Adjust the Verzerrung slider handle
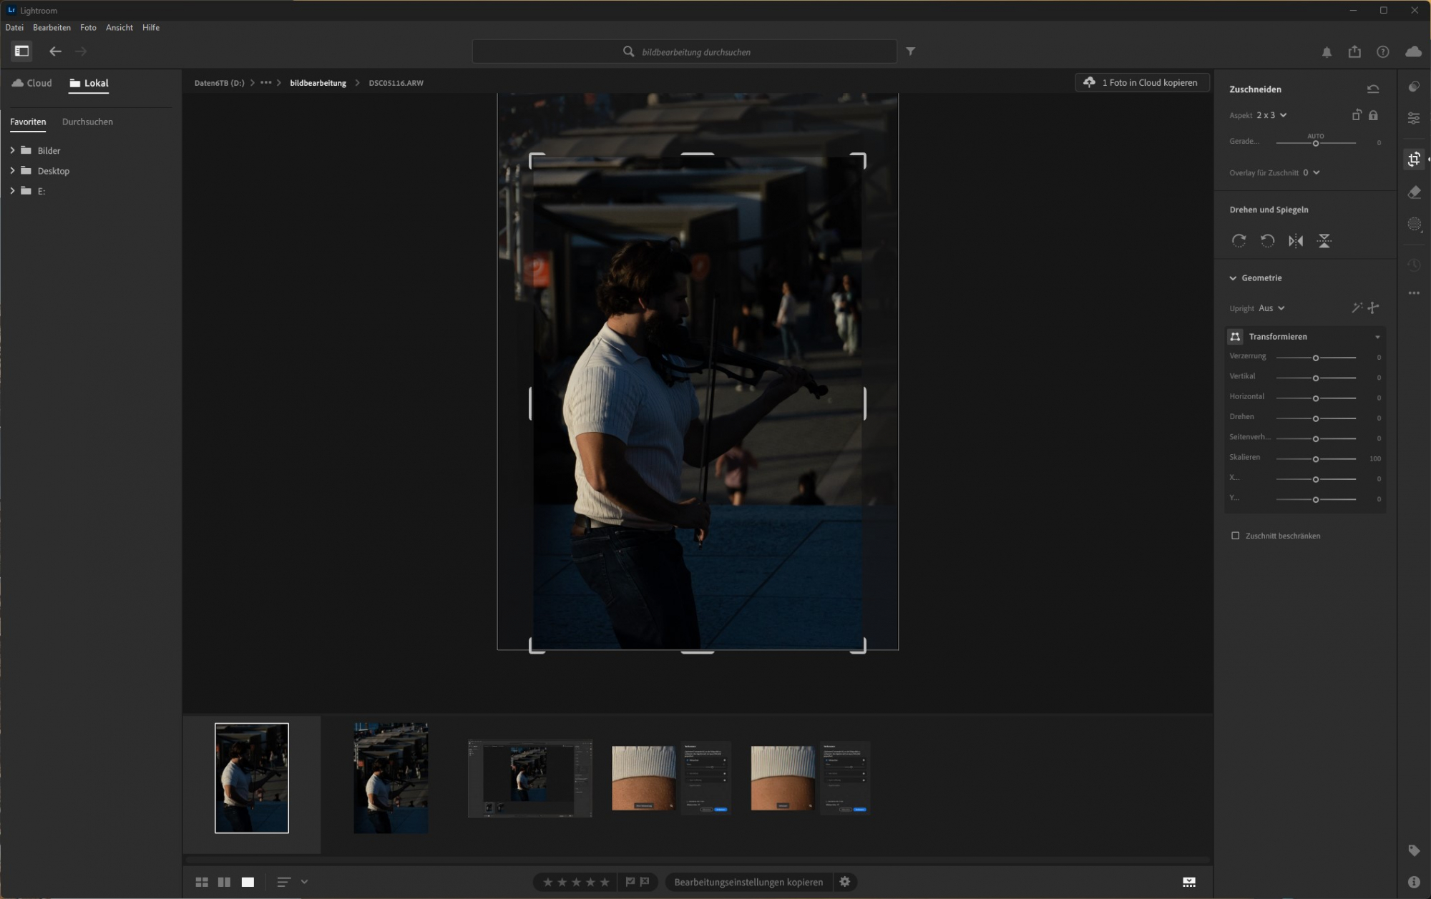Image resolution: width=1431 pixels, height=899 pixels. 1315,358
